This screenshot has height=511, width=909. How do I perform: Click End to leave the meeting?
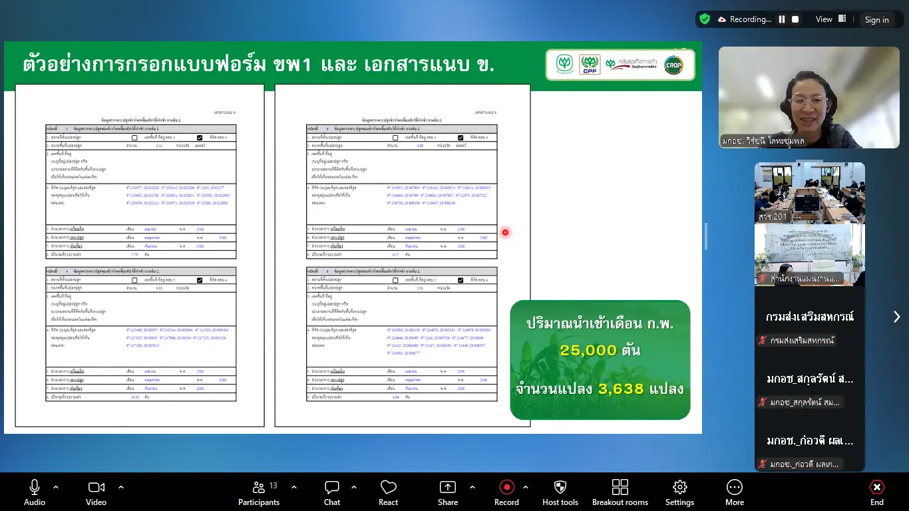click(x=876, y=492)
